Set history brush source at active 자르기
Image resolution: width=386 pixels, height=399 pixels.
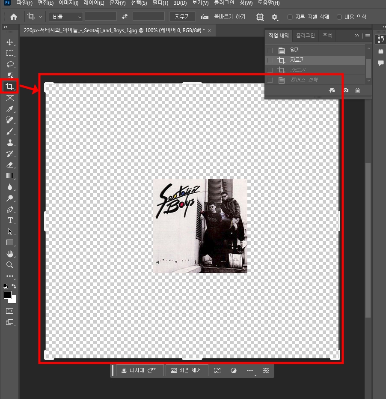270,60
